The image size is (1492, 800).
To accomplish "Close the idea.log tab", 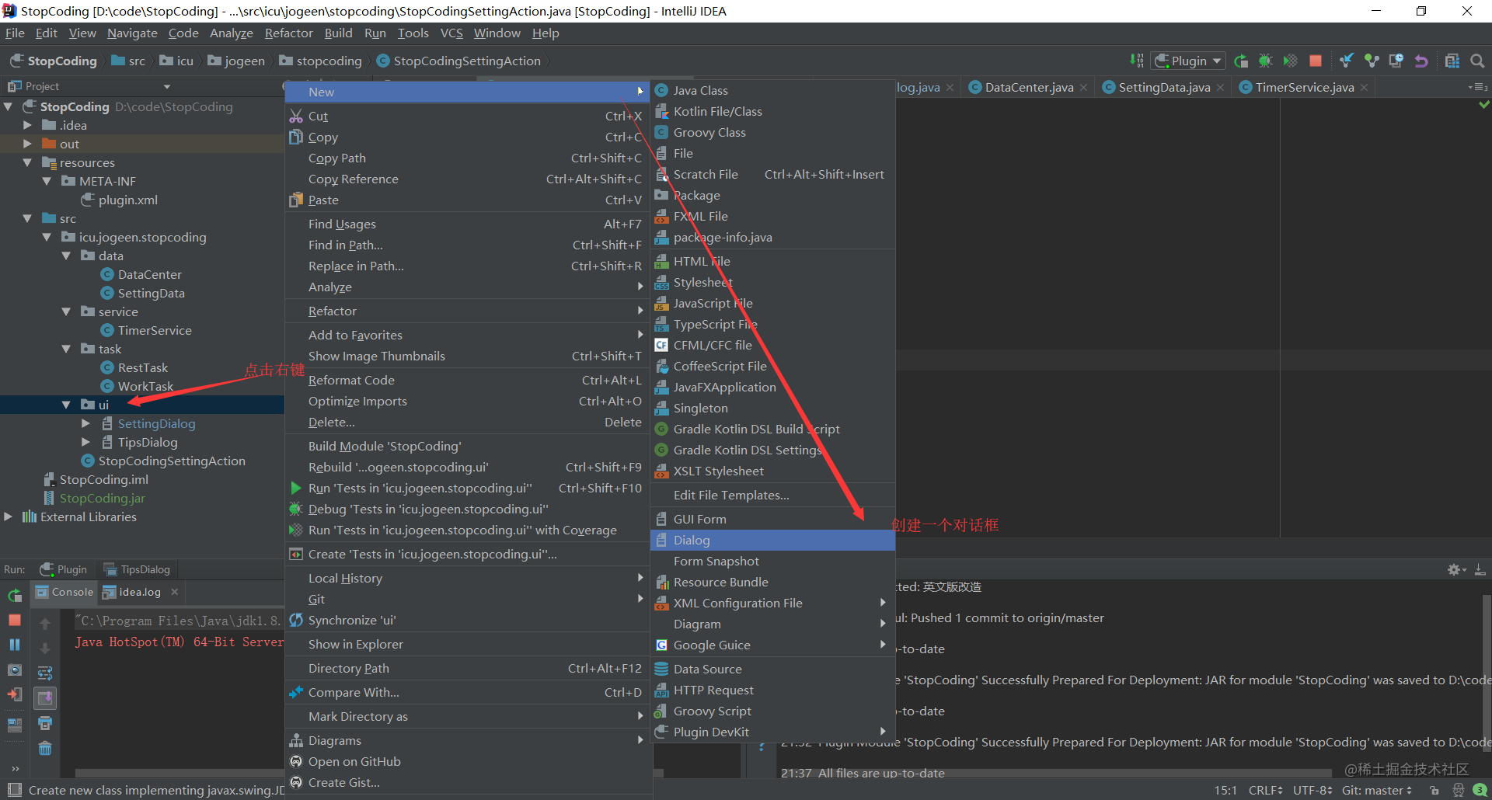I will pyautogui.click(x=175, y=592).
